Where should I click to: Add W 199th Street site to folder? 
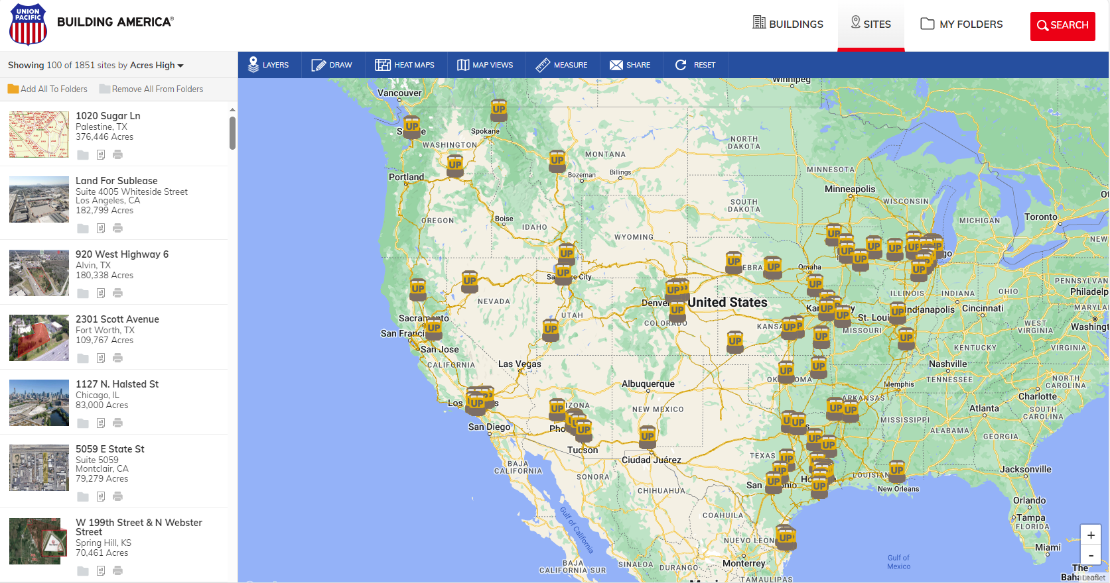pyautogui.click(x=83, y=571)
